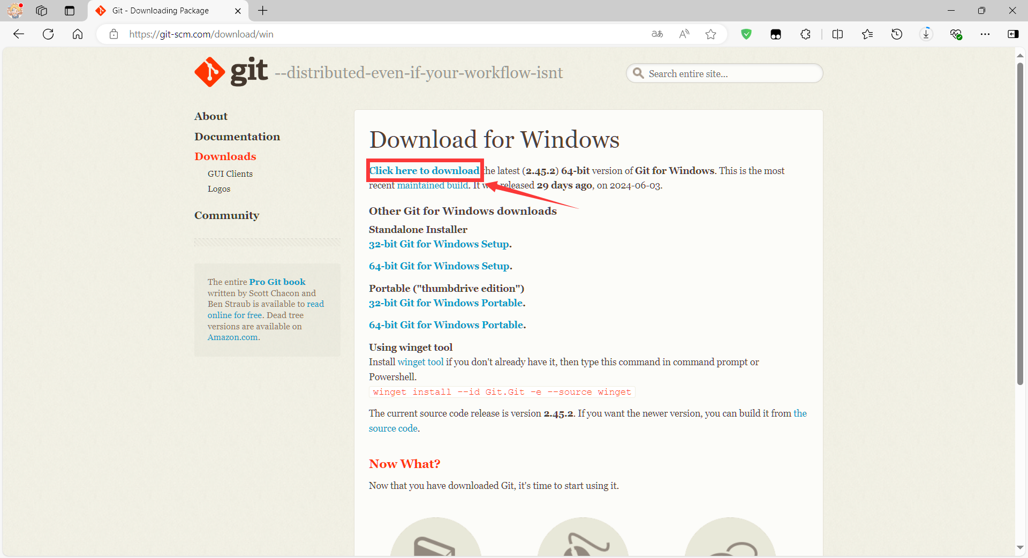The height and width of the screenshot is (558, 1028).
Task: Click the 'Standalone Installer' label
Action: 418,230
